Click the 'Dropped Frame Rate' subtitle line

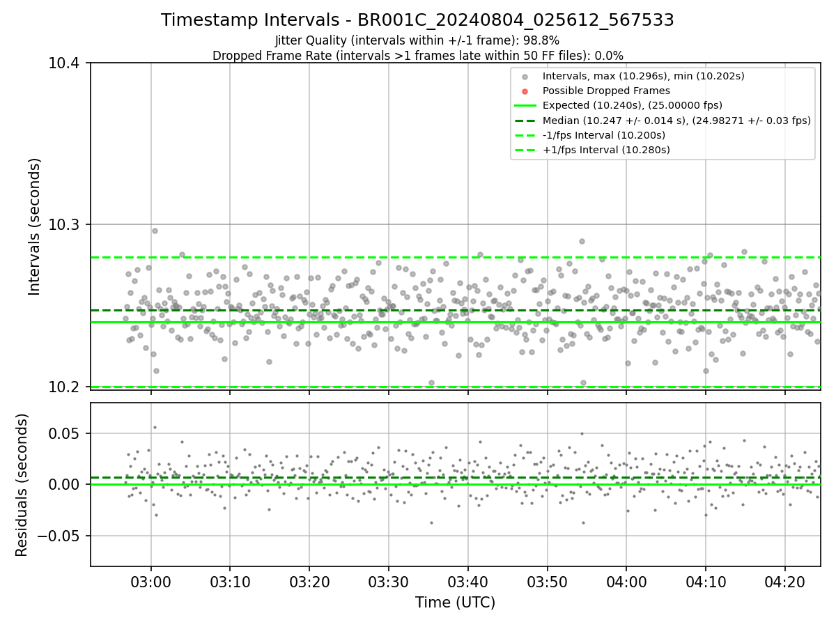coord(417,56)
